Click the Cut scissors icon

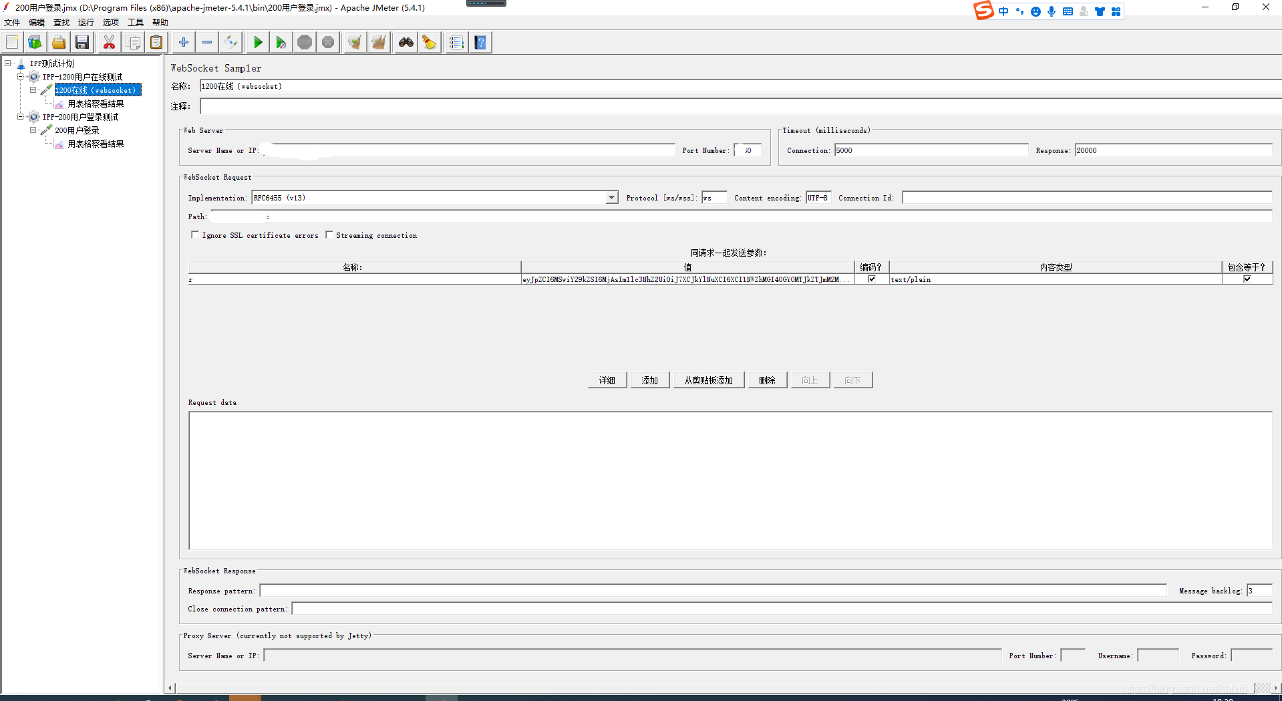pos(109,43)
